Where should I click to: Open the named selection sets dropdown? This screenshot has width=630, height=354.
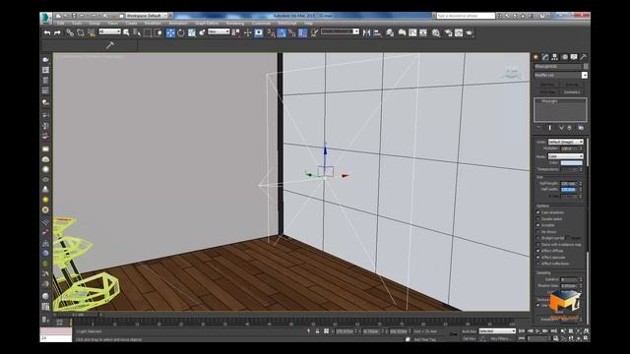pyautogui.click(x=340, y=31)
